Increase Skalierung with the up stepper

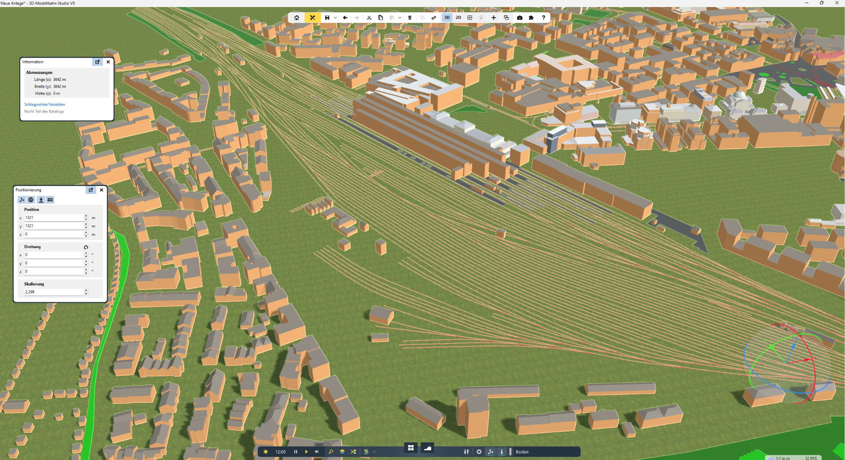(86, 290)
